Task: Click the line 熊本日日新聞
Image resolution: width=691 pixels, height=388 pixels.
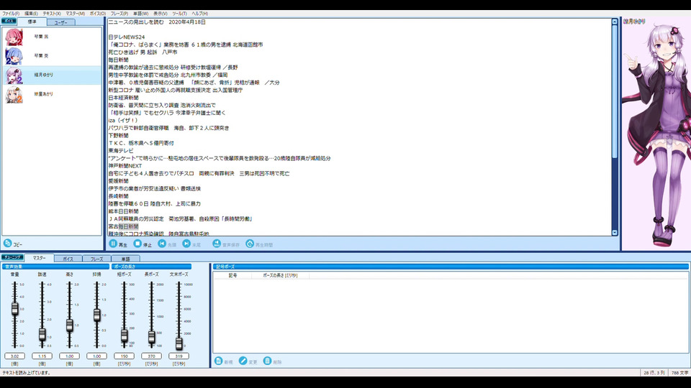Action: point(123,211)
